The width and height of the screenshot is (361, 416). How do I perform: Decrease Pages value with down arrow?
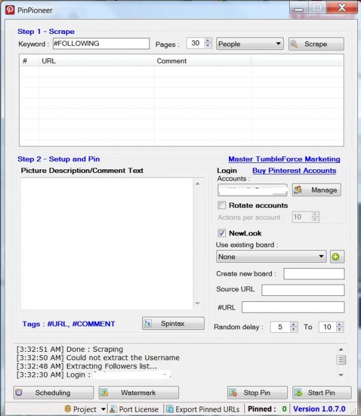coord(208,46)
